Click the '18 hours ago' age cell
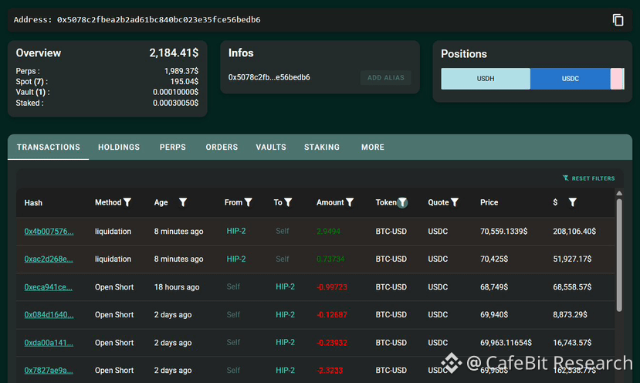 point(177,287)
